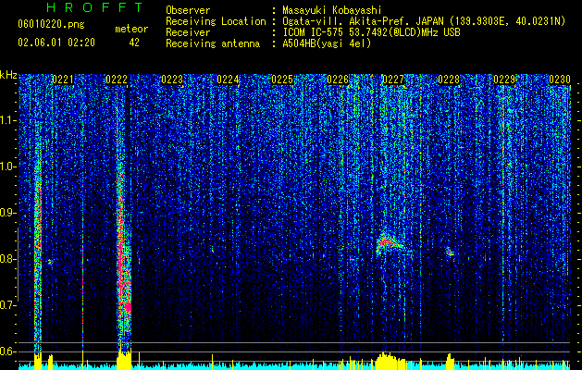This screenshot has height=370, width=582.
Task: Click the HROFFT title text
Action: point(95,7)
